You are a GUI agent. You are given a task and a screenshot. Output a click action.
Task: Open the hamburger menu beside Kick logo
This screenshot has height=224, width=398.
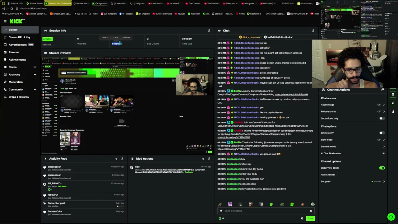(x=5, y=21)
